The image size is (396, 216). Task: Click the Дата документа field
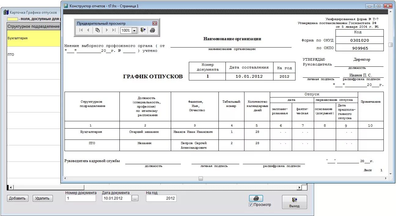pyautogui.click(x=117, y=198)
